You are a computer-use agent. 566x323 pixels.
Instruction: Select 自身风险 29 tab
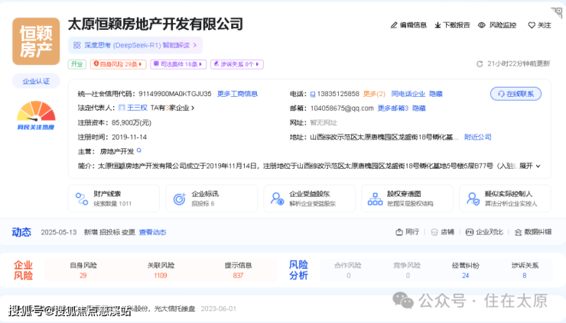coord(83,270)
